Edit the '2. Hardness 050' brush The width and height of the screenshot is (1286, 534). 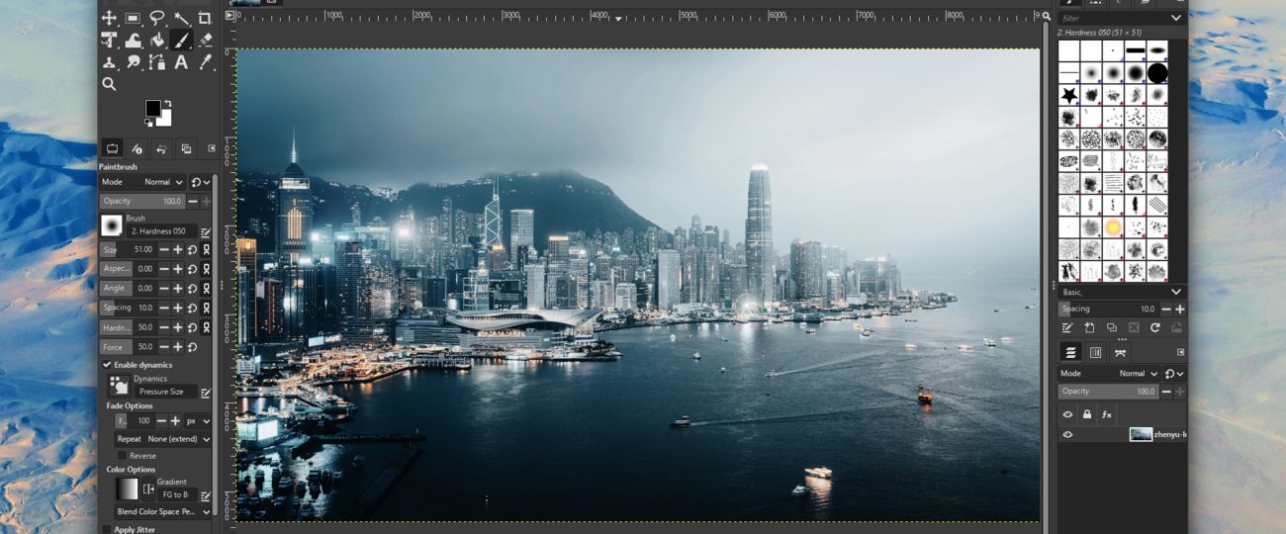click(206, 232)
